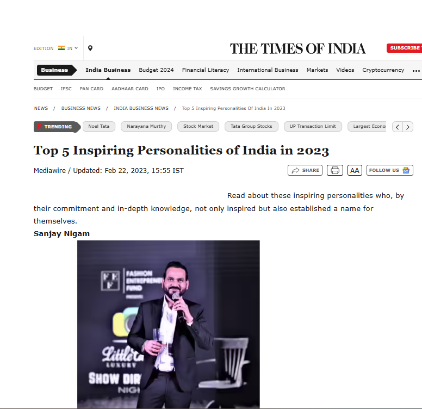Switch to the Markets tab

(x=317, y=70)
